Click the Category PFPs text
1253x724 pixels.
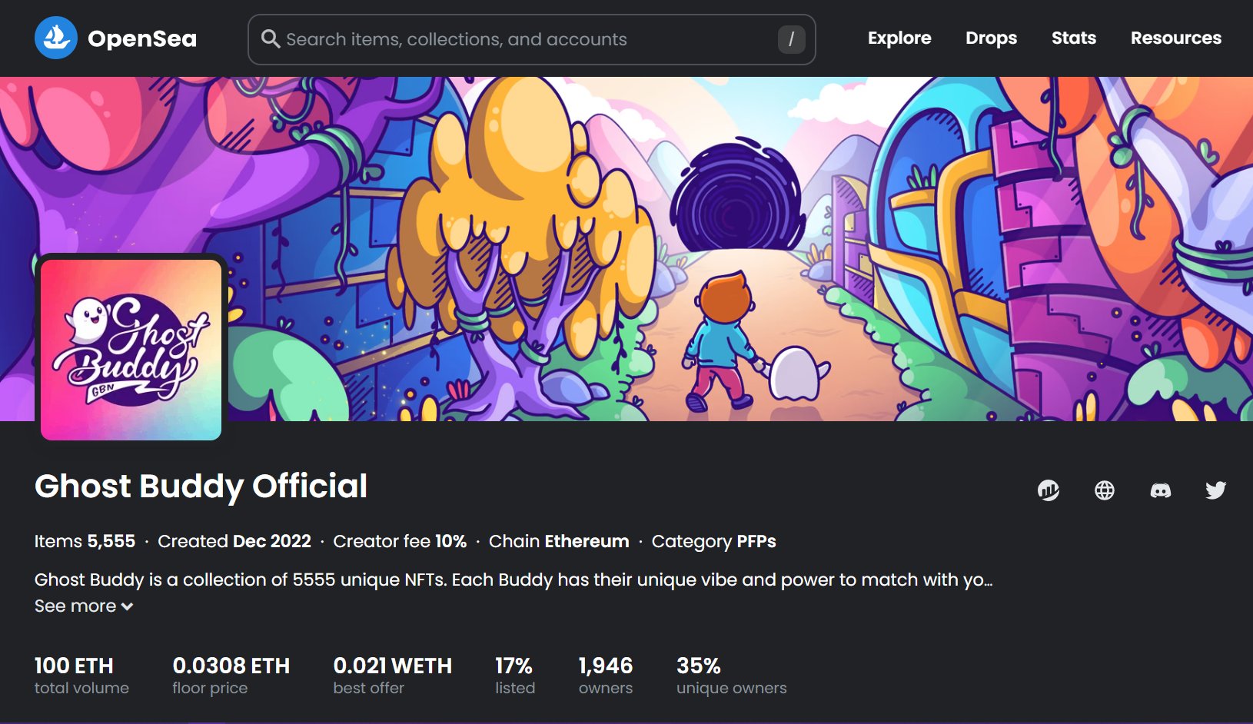tap(714, 541)
